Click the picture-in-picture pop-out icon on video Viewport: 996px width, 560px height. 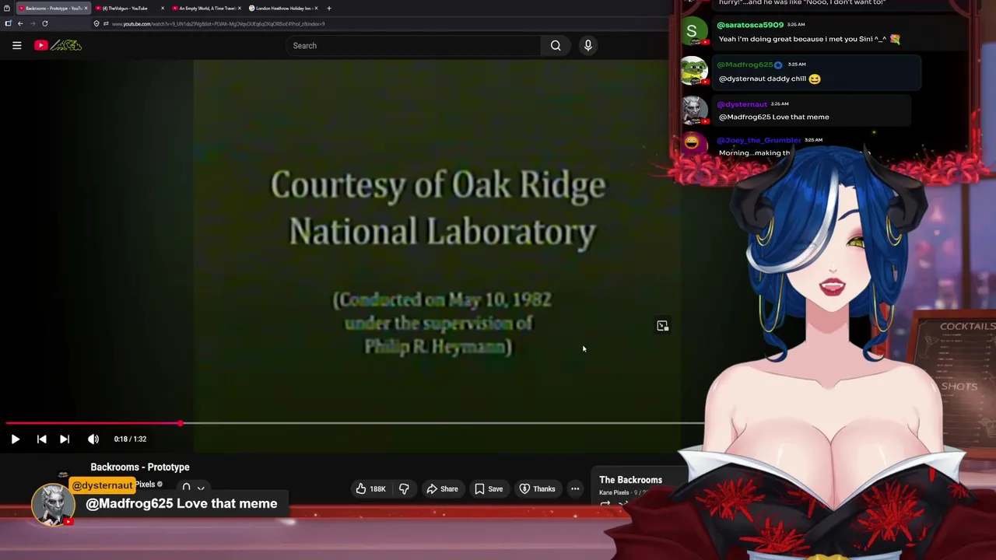[x=662, y=326]
